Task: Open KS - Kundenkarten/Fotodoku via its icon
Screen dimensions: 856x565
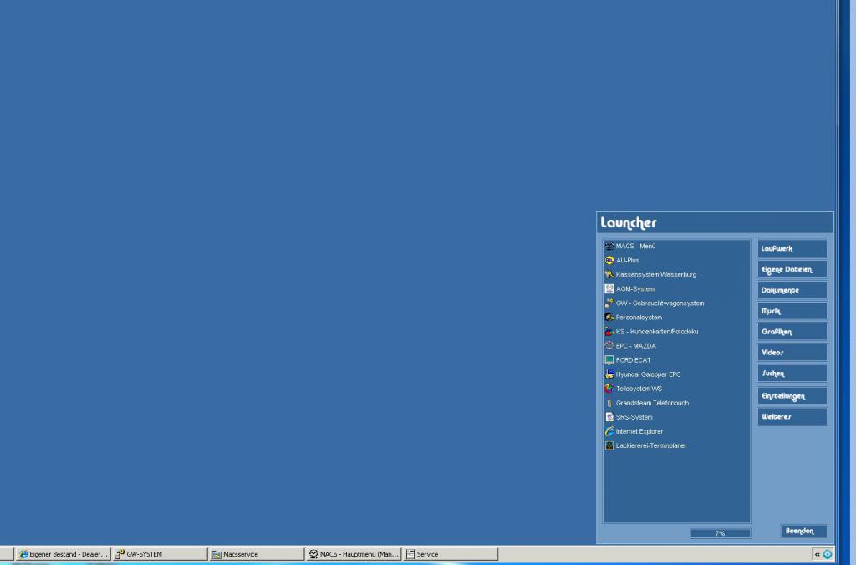Action: pos(609,331)
